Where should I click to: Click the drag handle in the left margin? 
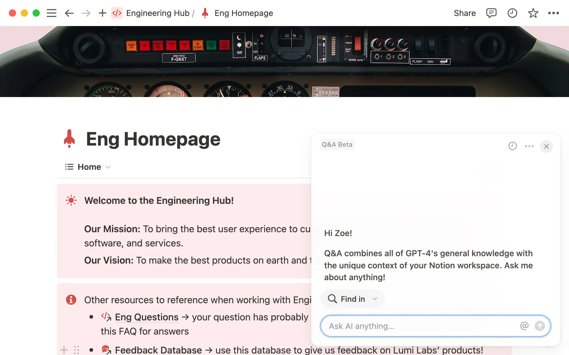coord(76,350)
